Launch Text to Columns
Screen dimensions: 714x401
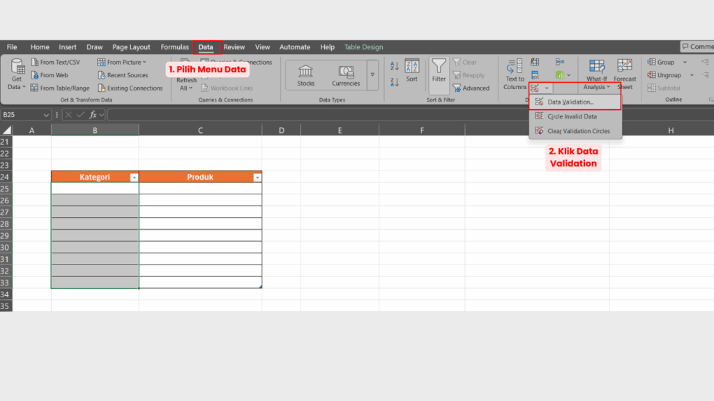tap(514, 73)
